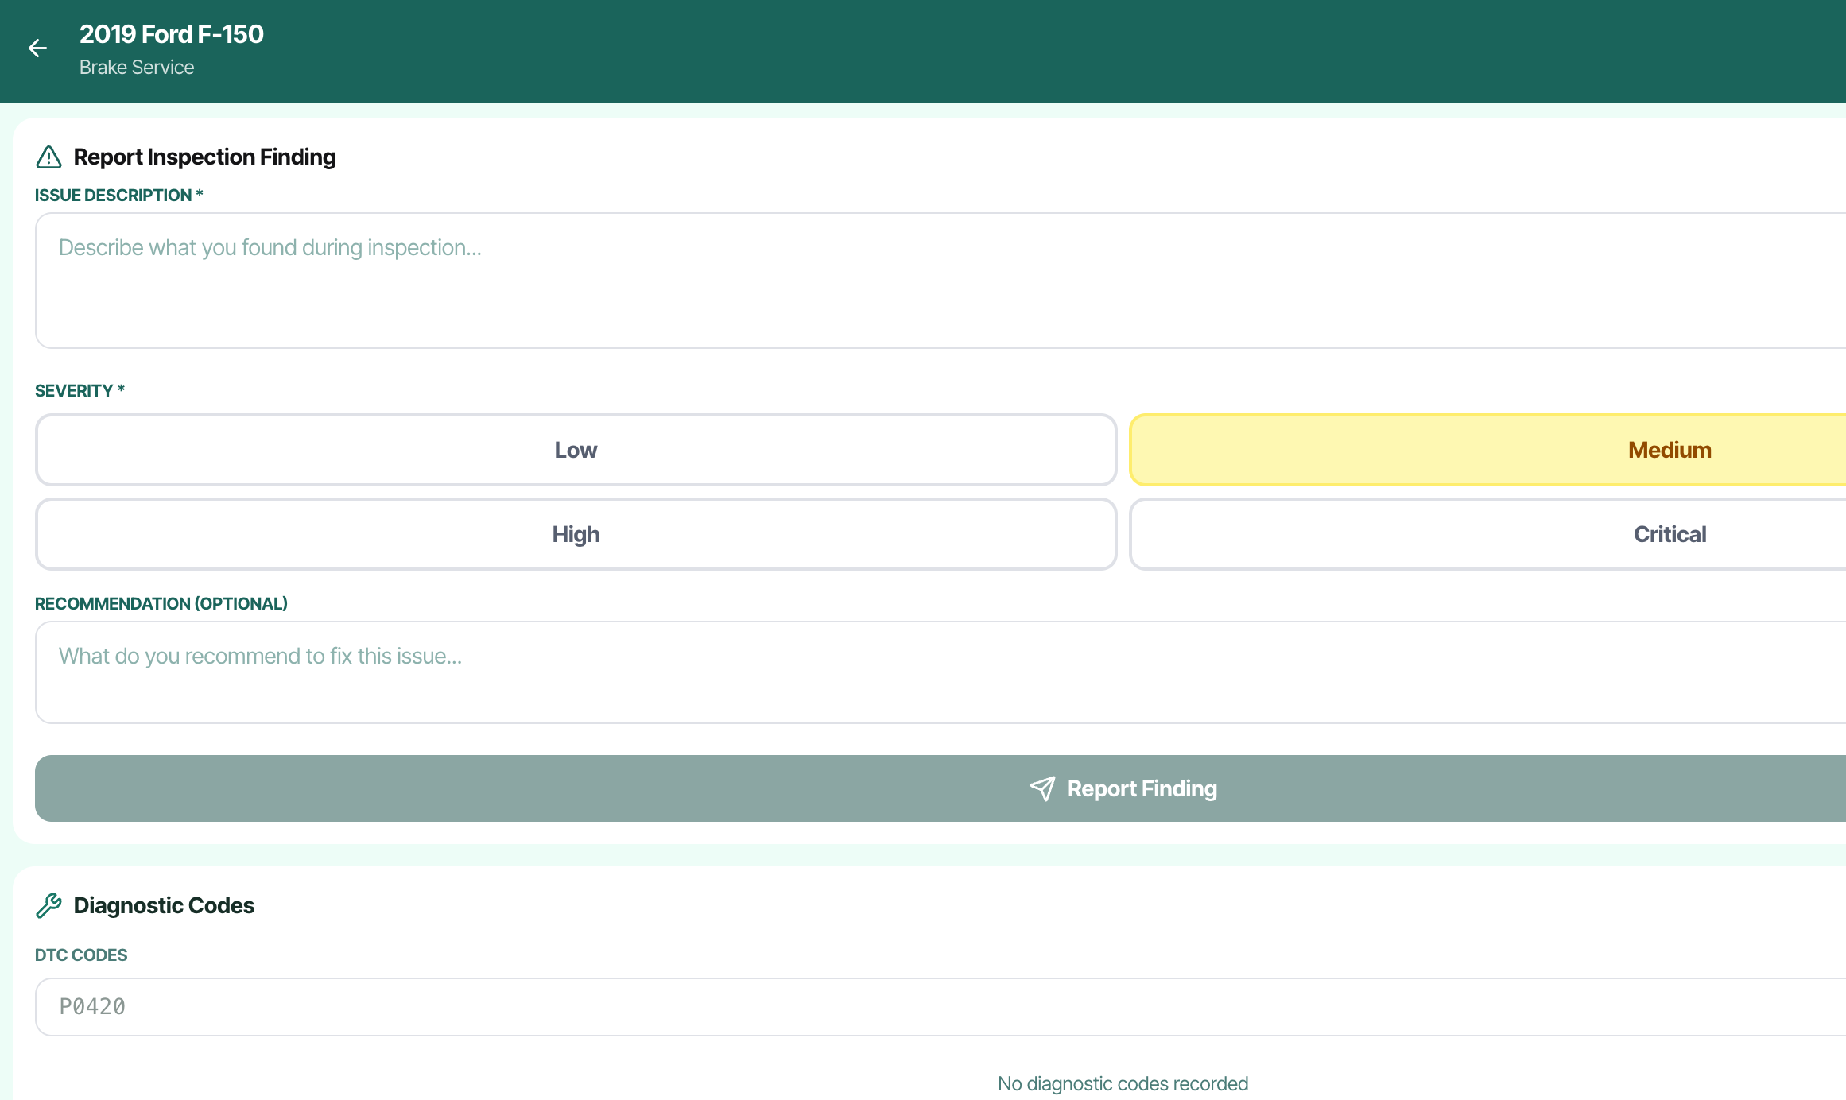1846x1100 pixels.
Task: Click the paper plane send icon
Action: pyautogui.click(x=1042, y=788)
